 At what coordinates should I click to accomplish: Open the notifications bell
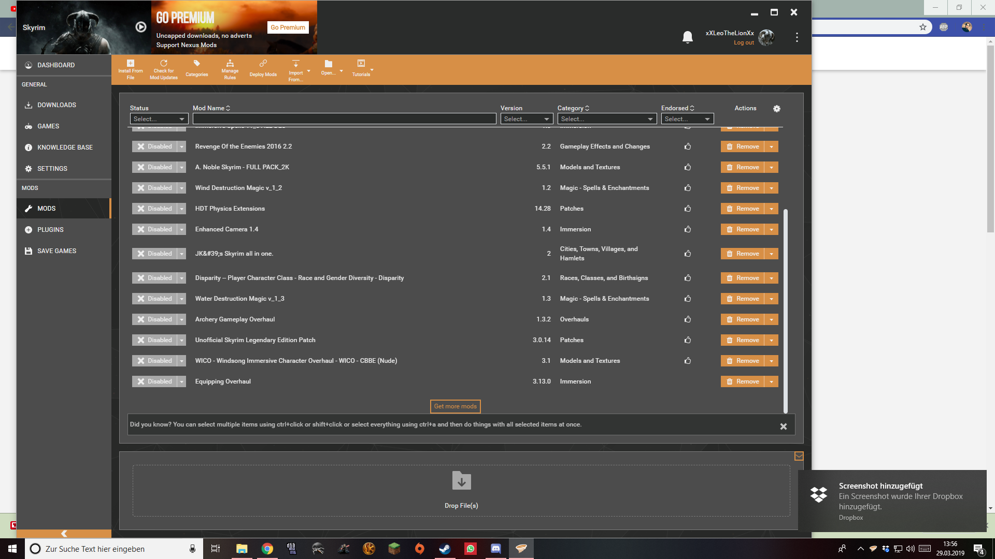(688, 37)
